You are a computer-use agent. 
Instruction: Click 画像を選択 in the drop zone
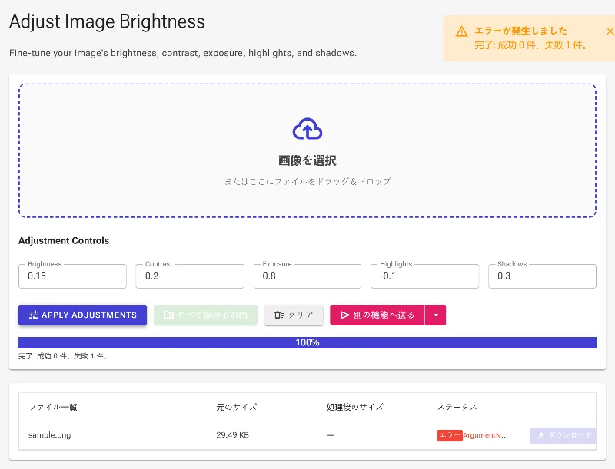307,160
